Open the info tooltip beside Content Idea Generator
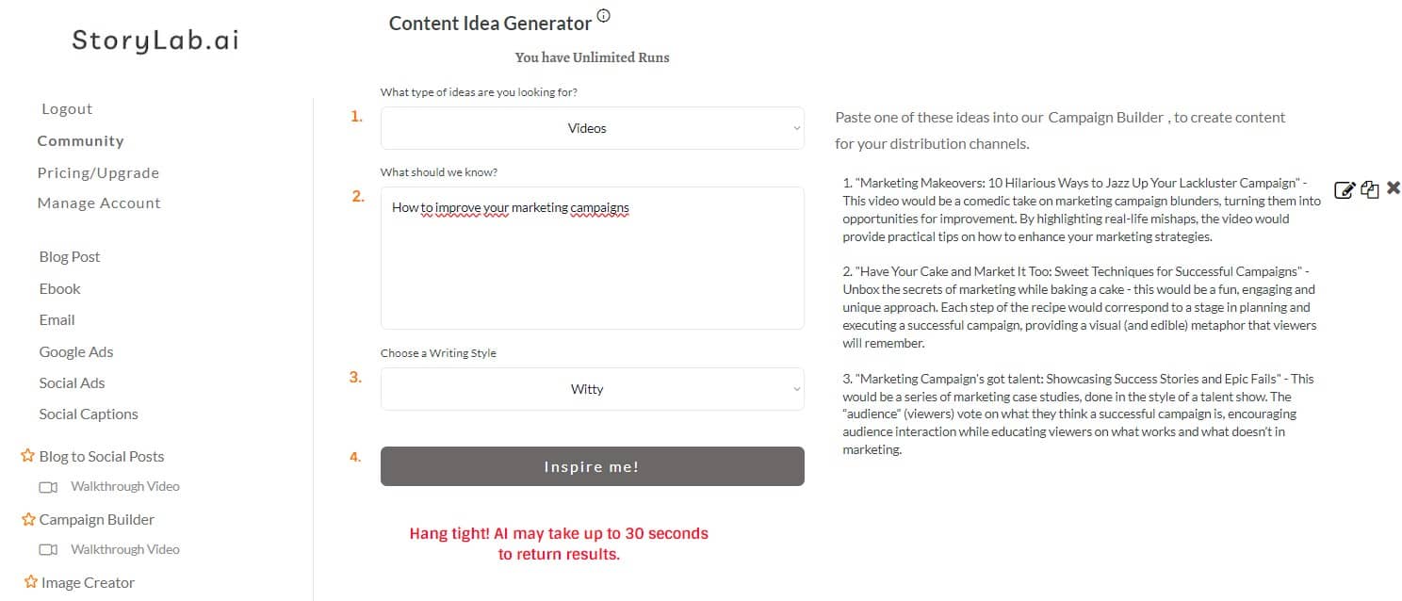1402x601 pixels. tap(603, 15)
